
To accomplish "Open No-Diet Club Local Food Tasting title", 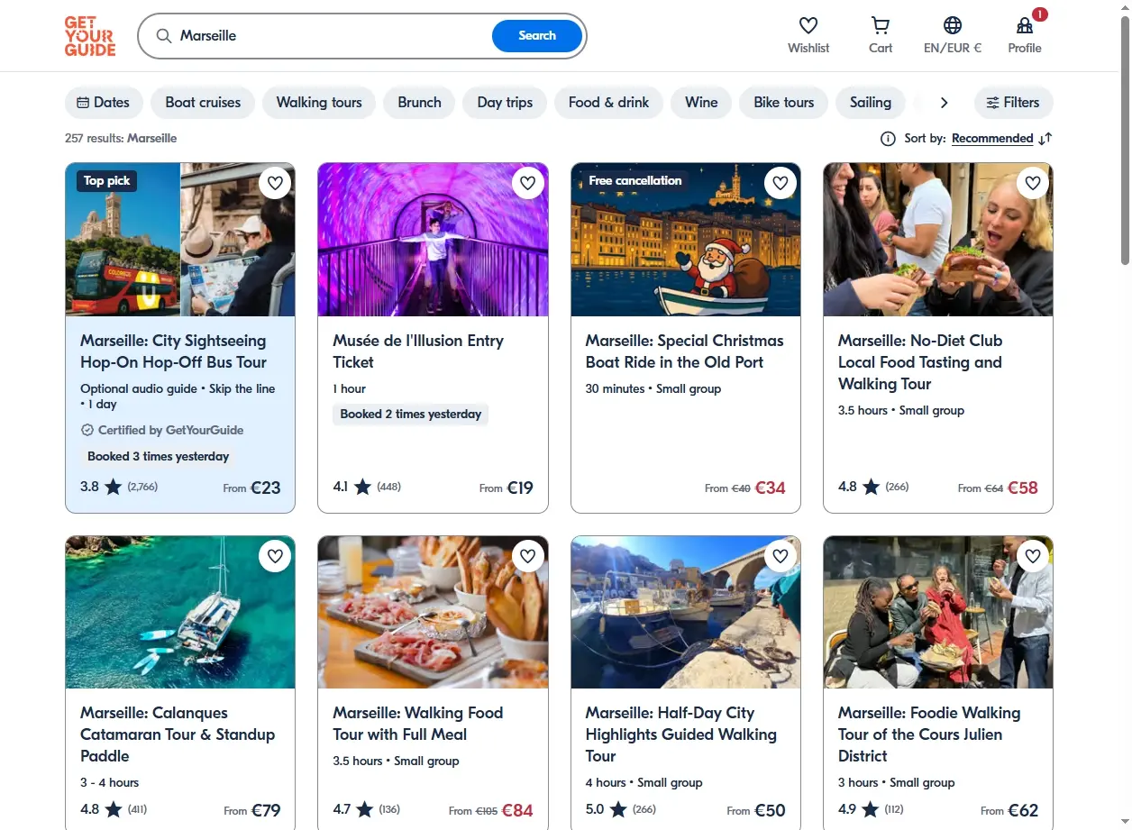I will 919,362.
